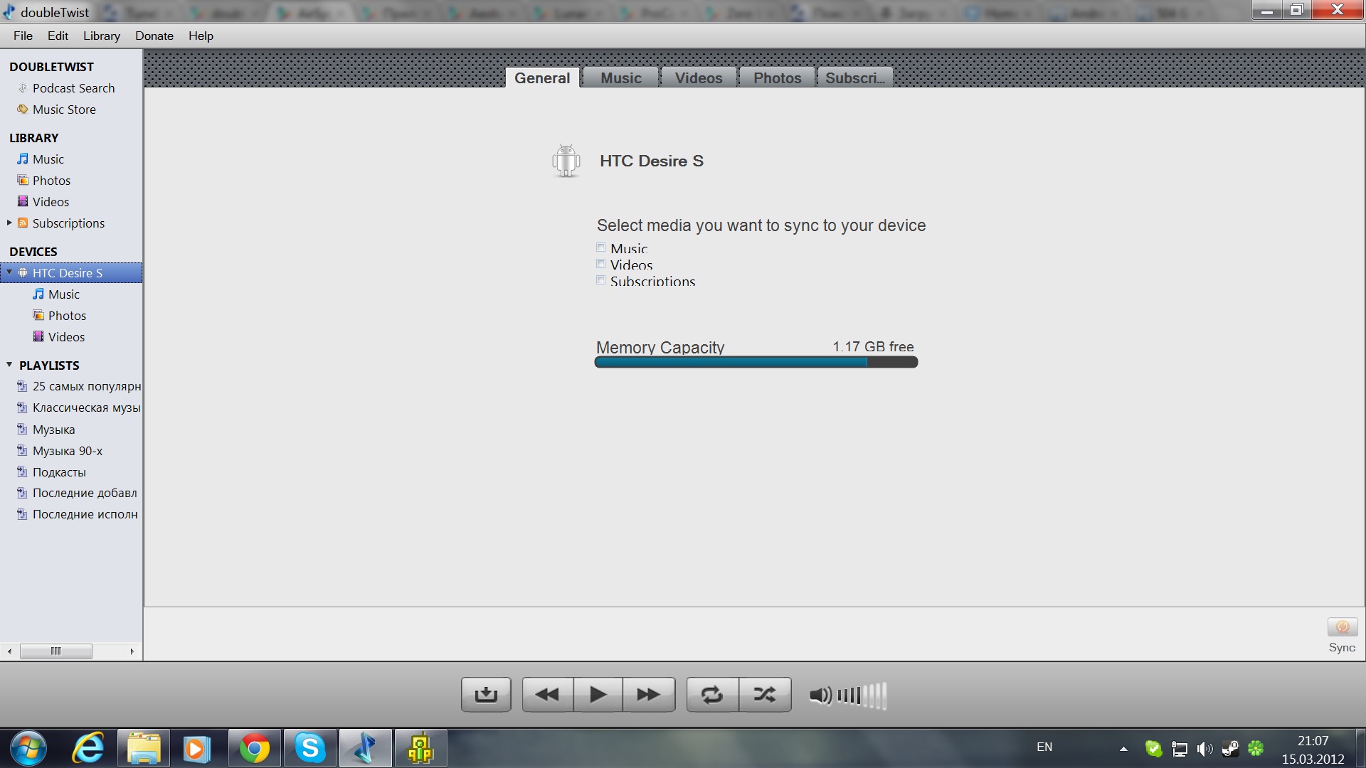Toggle the repeat button
The height and width of the screenshot is (768, 1366).
coord(712,694)
